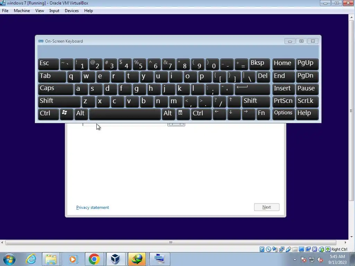
Task: Click the vertical scrollbar of VM window
Action: click(352, 111)
